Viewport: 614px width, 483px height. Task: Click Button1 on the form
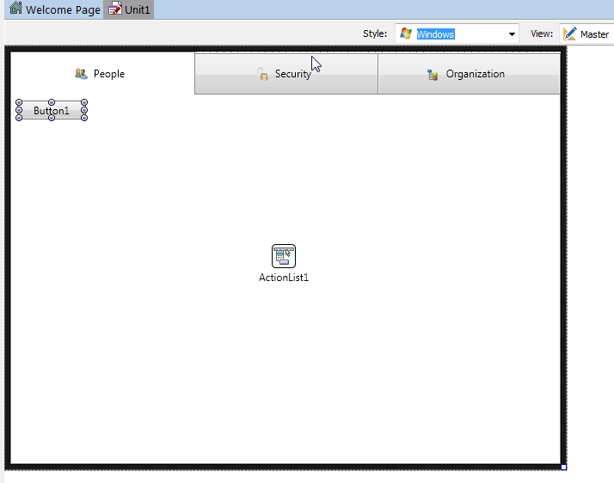tap(52, 111)
